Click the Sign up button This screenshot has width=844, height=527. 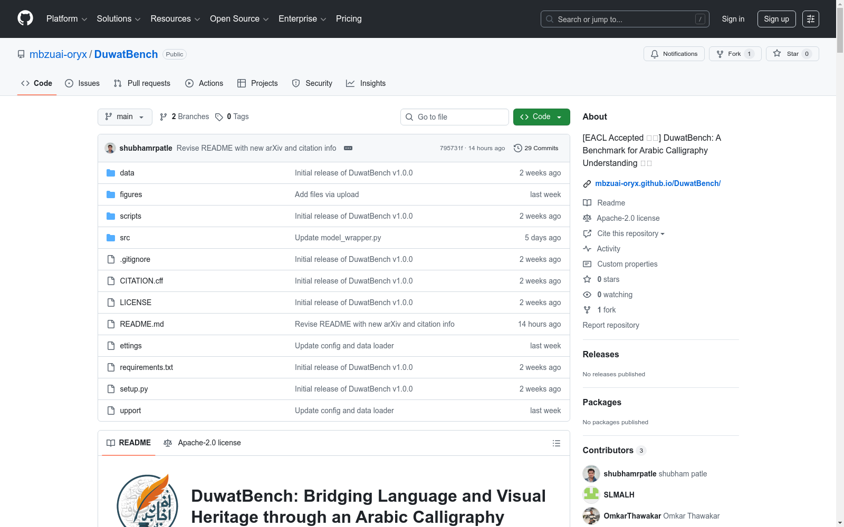pos(776,19)
